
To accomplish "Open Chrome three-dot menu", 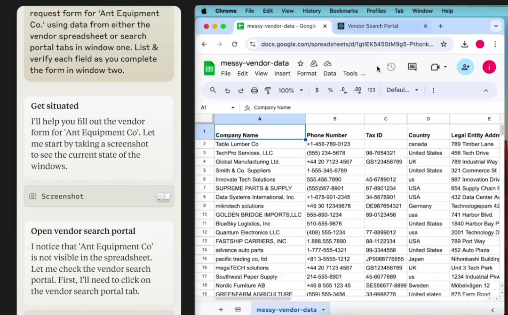I will pos(495,44).
